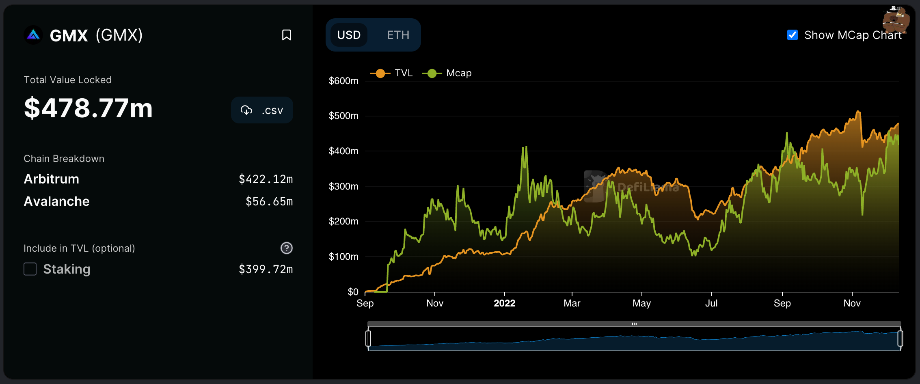Select the Avalanche chain name
Viewport: 920px width, 384px height.
pos(56,201)
